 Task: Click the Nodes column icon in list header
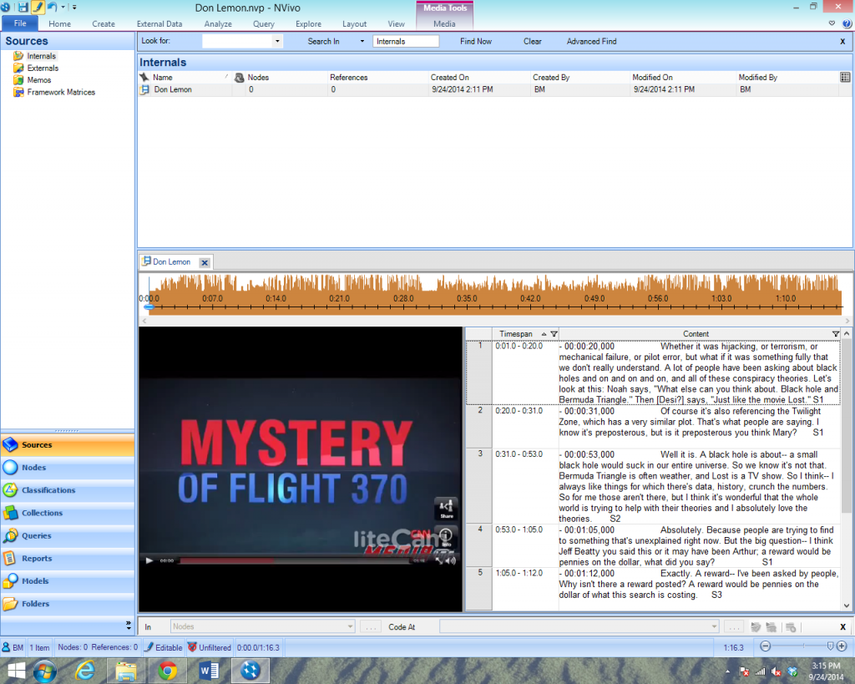(239, 78)
